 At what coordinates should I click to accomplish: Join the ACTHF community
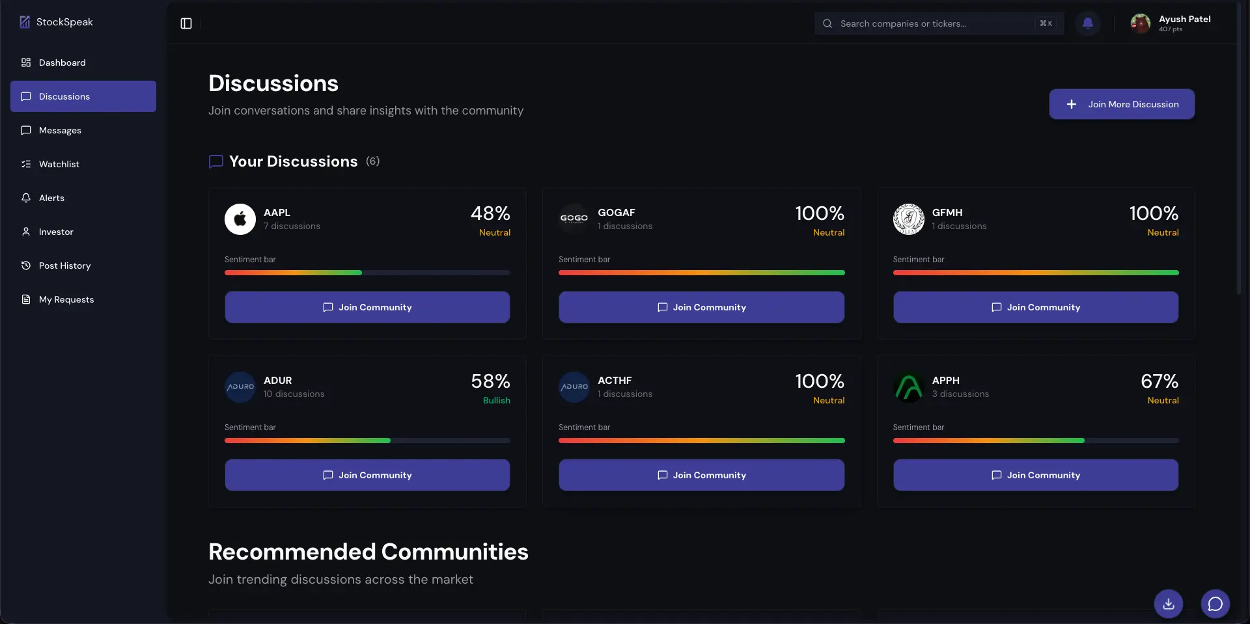701,475
